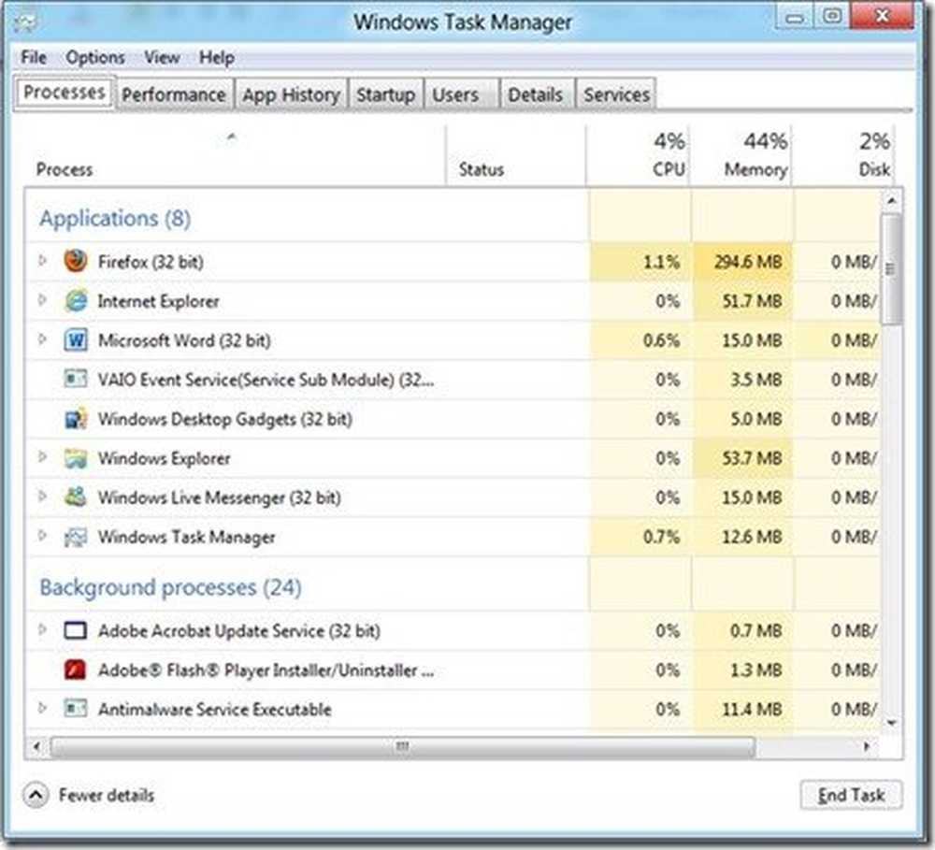Screen dimensions: 935x850
Task: Click the Windows Live Messenger icon
Action: tap(76, 497)
